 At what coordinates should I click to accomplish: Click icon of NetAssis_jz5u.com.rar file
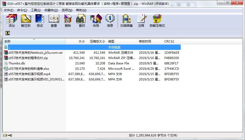[6, 52]
